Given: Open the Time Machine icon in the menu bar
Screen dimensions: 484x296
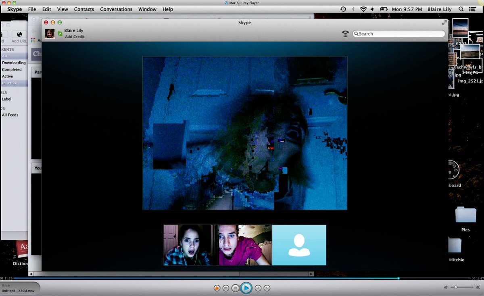Looking at the screenshot, I should coord(343,9).
